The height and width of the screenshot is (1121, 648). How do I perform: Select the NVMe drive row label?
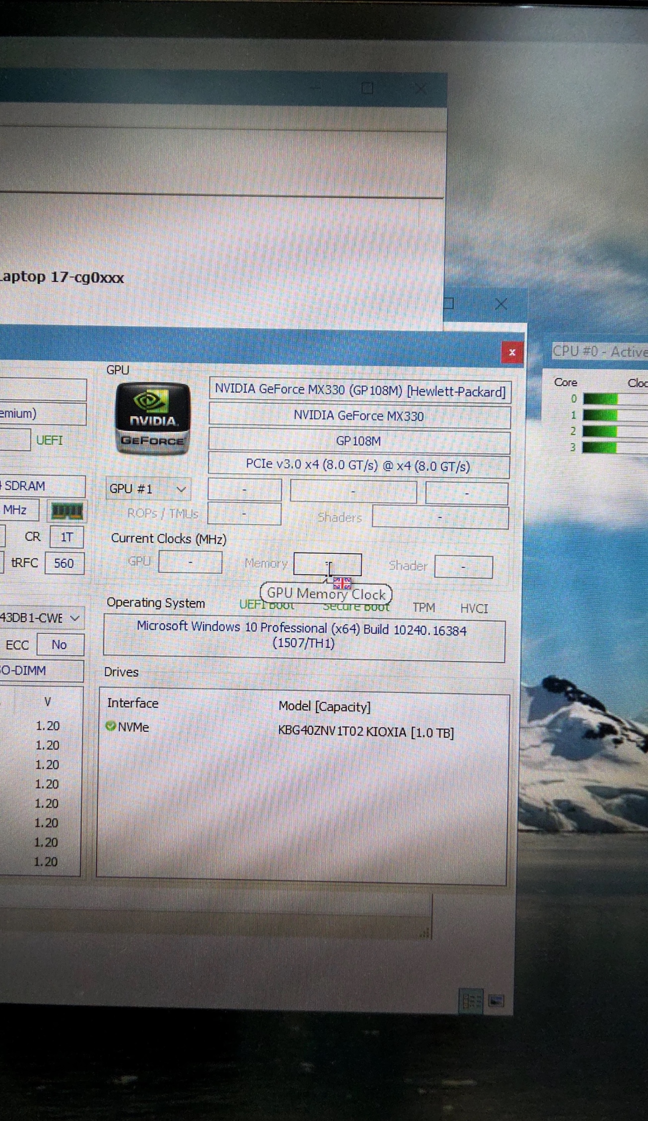[133, 727]
